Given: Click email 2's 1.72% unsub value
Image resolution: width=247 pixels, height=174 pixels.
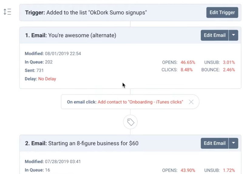Looking at the screenshot, I should (x=229, y=170).
